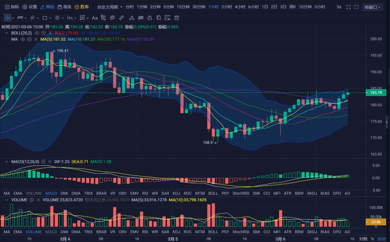
Task: Click the trash icon to delete drawings
Action: tap(177, 18)
